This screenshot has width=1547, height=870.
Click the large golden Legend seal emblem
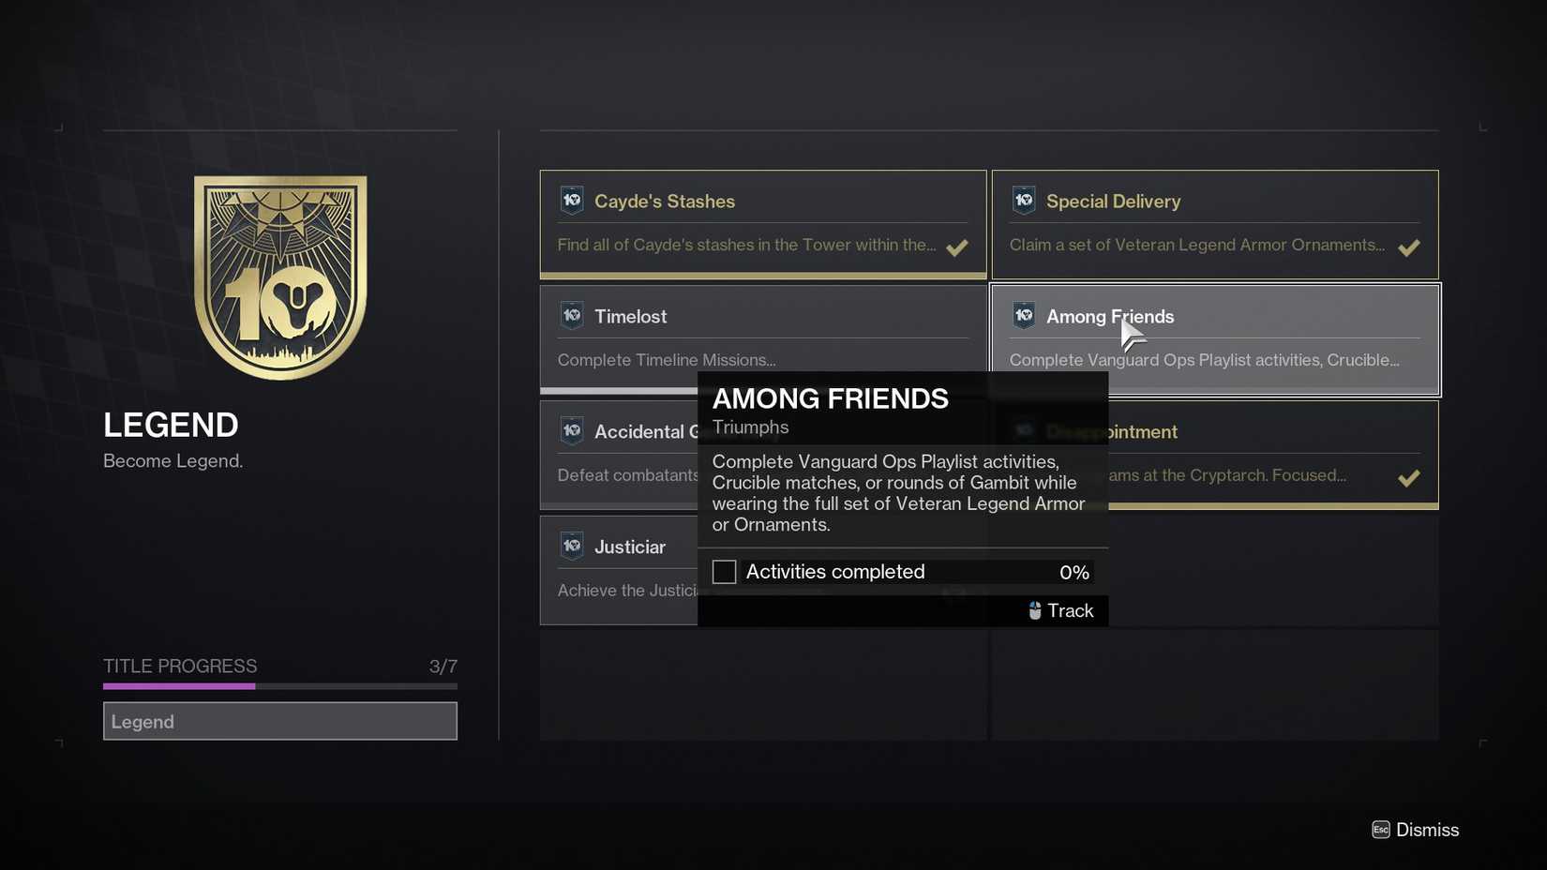tap(279, 274)
